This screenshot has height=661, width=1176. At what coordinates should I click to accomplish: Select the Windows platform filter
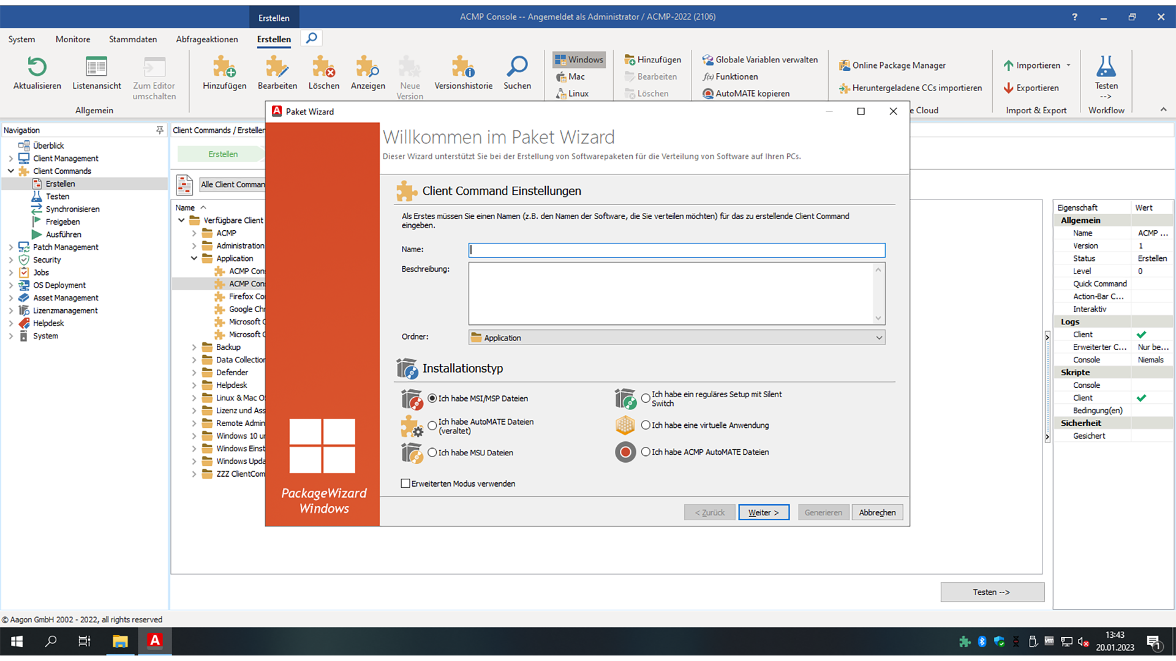pyautogui.click(x=579, y=59)
